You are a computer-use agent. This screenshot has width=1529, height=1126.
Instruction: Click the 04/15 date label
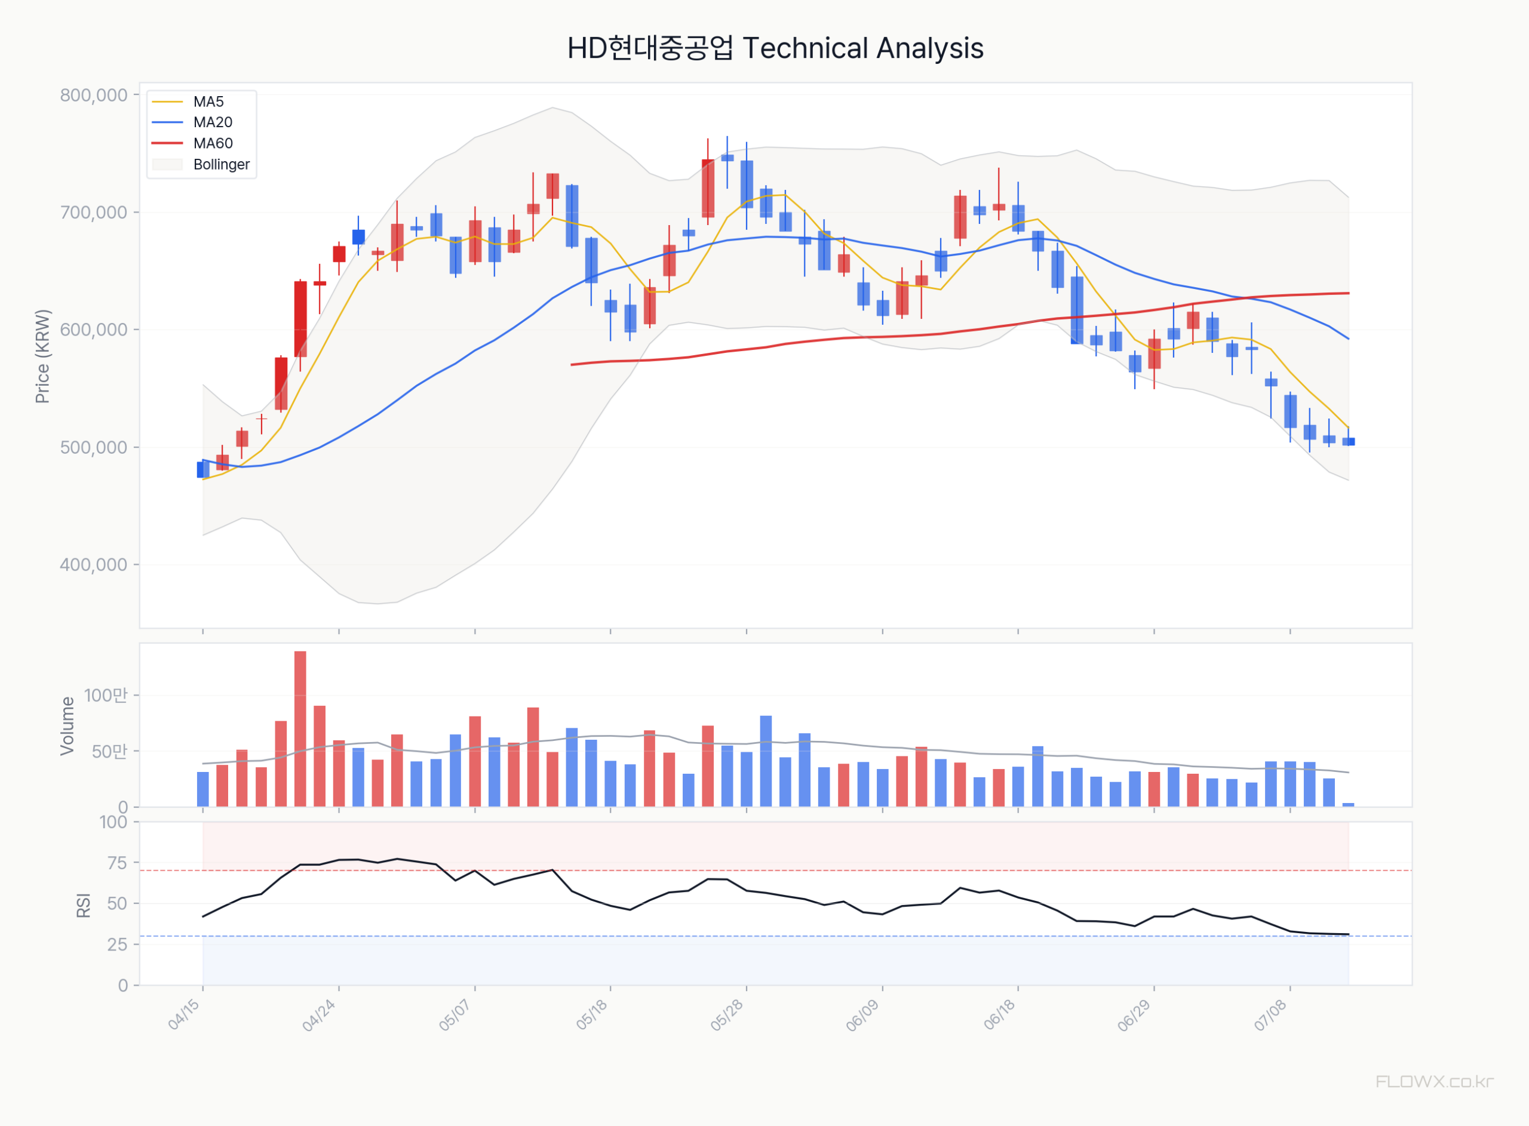tap(184, 1015)
